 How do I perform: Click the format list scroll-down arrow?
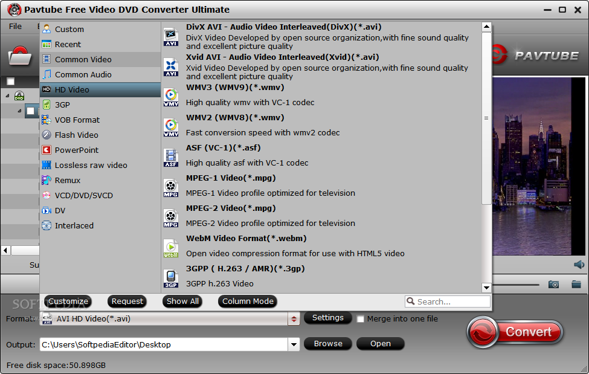486,288
